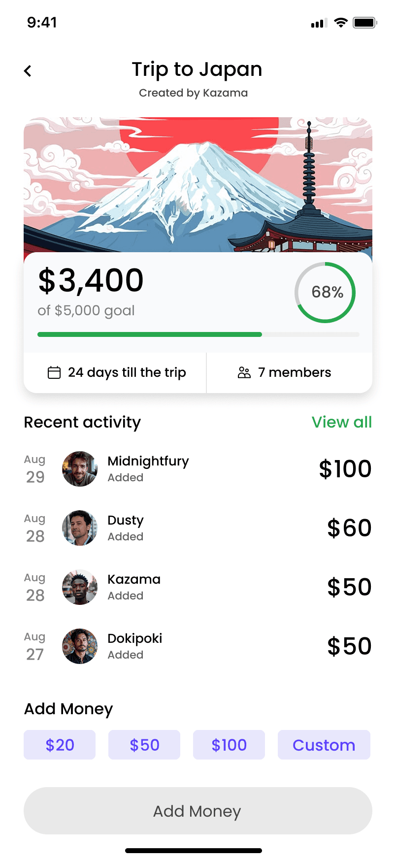Tap the calendar icon beside days countdown
Image resolution: width=396 pixels, height=861 pixels.
[x=54, y=372]
